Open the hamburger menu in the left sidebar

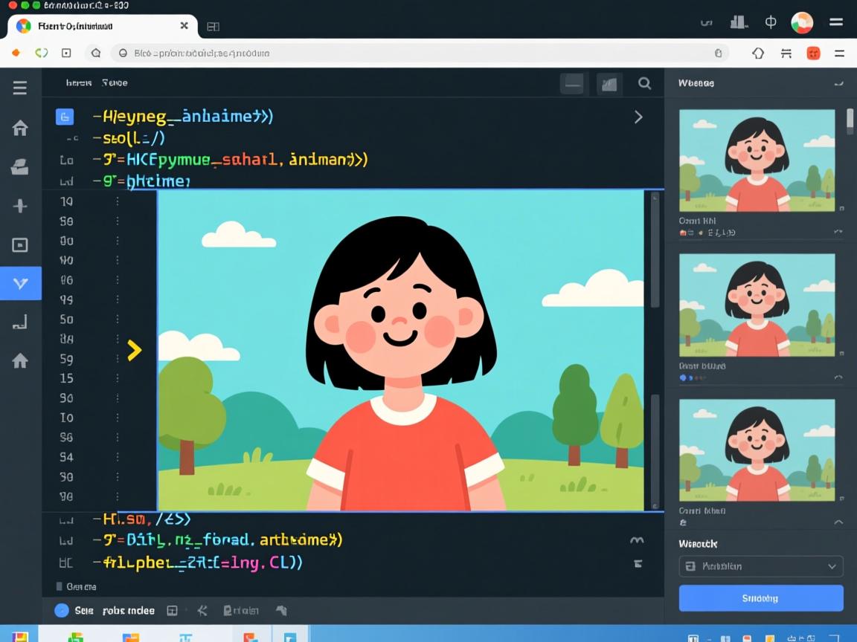(20, 88)
